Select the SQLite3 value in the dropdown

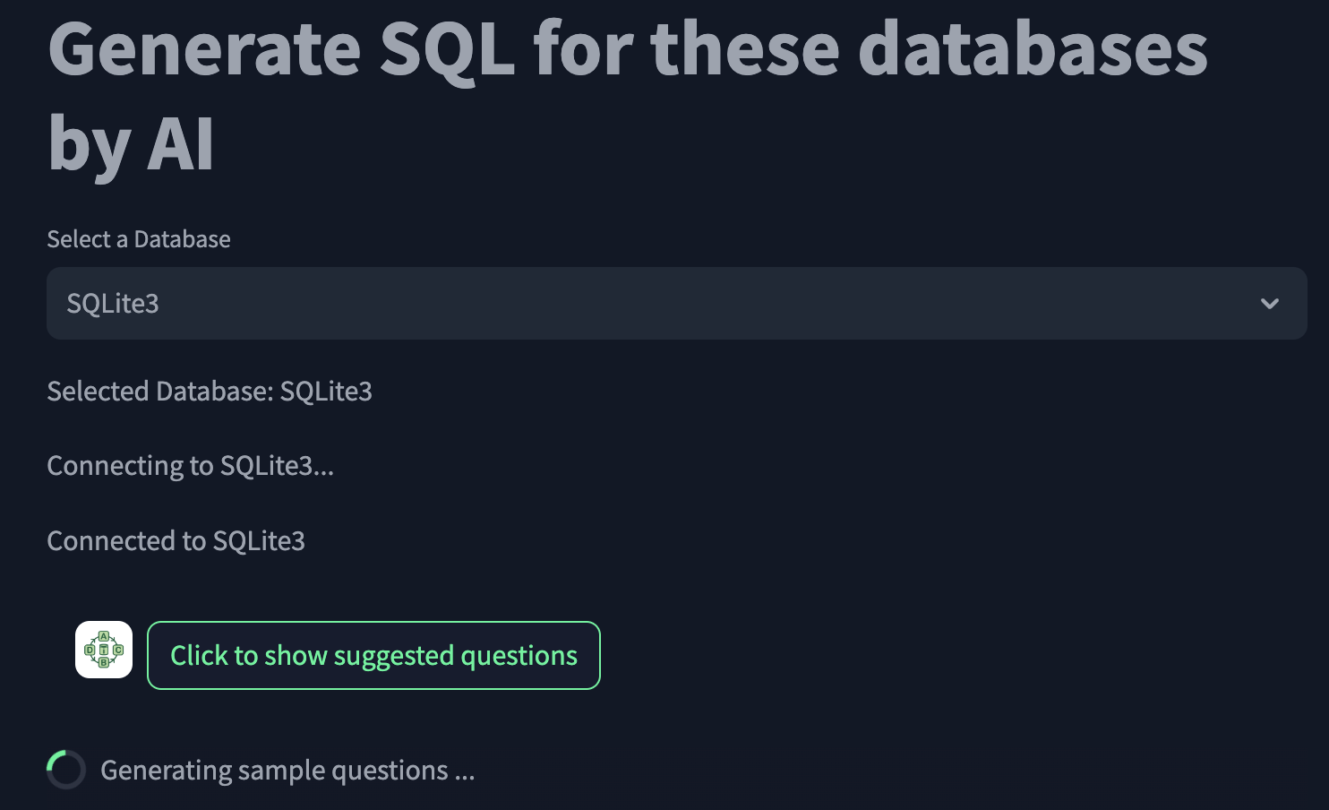tap(113, 304)
